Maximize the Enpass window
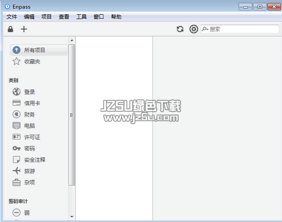The image size is (282, 222). coord(260,7)
